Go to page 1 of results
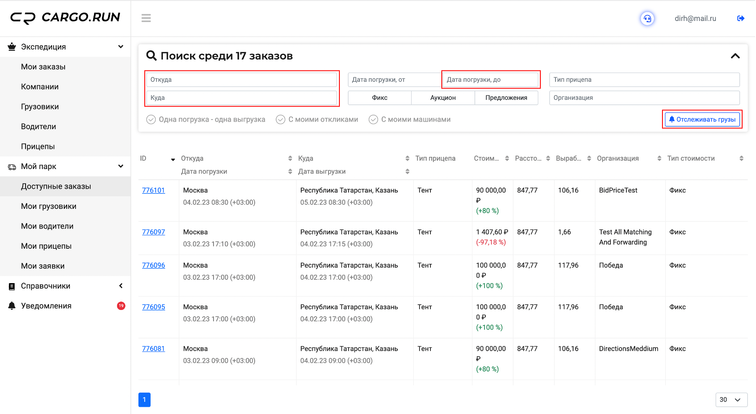 [144, 400]
